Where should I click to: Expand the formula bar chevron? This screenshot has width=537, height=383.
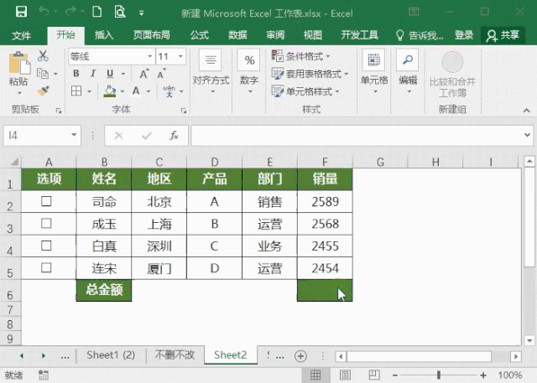tap(527, 135)
